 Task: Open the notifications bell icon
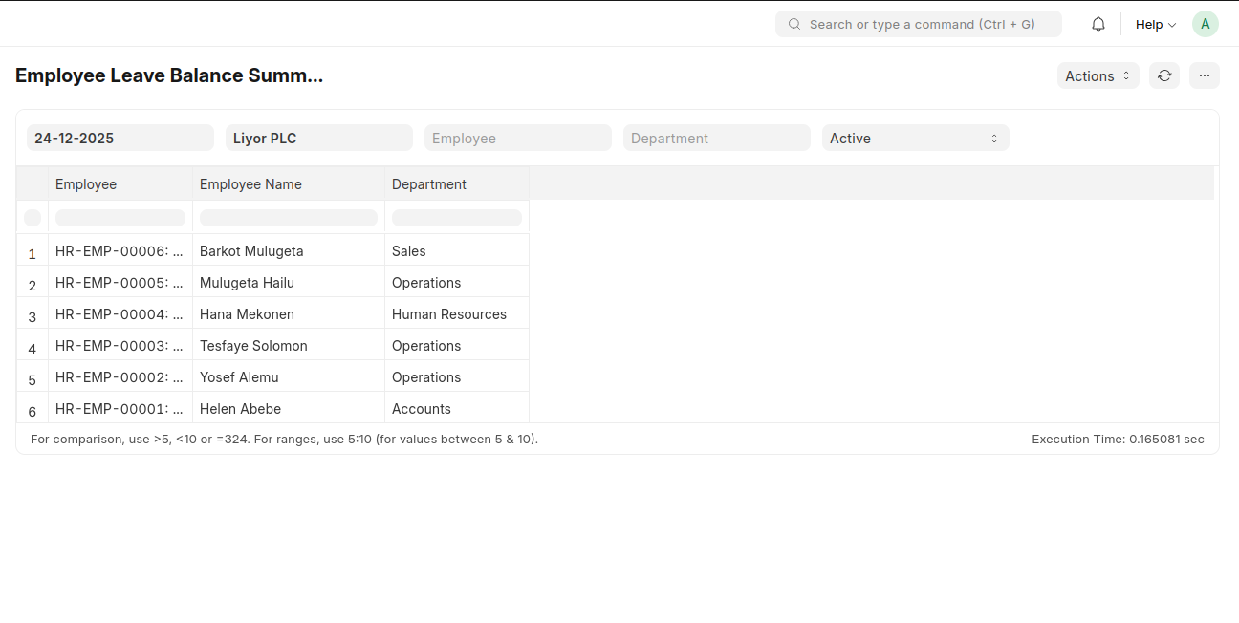(1098, 24)
